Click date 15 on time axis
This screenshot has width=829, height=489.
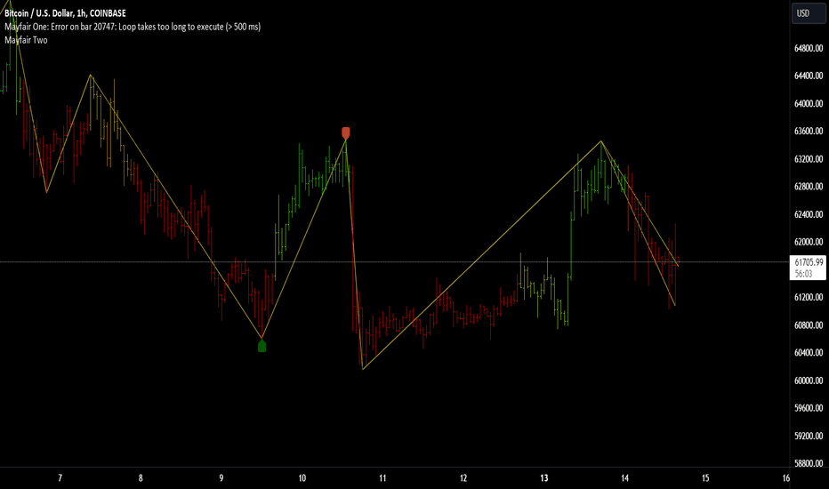click(x=705, y=478)
